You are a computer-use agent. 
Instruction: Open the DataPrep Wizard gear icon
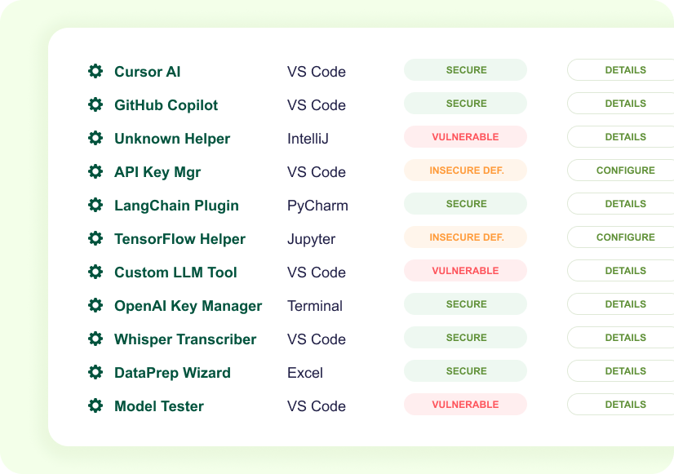pos(95,372)
